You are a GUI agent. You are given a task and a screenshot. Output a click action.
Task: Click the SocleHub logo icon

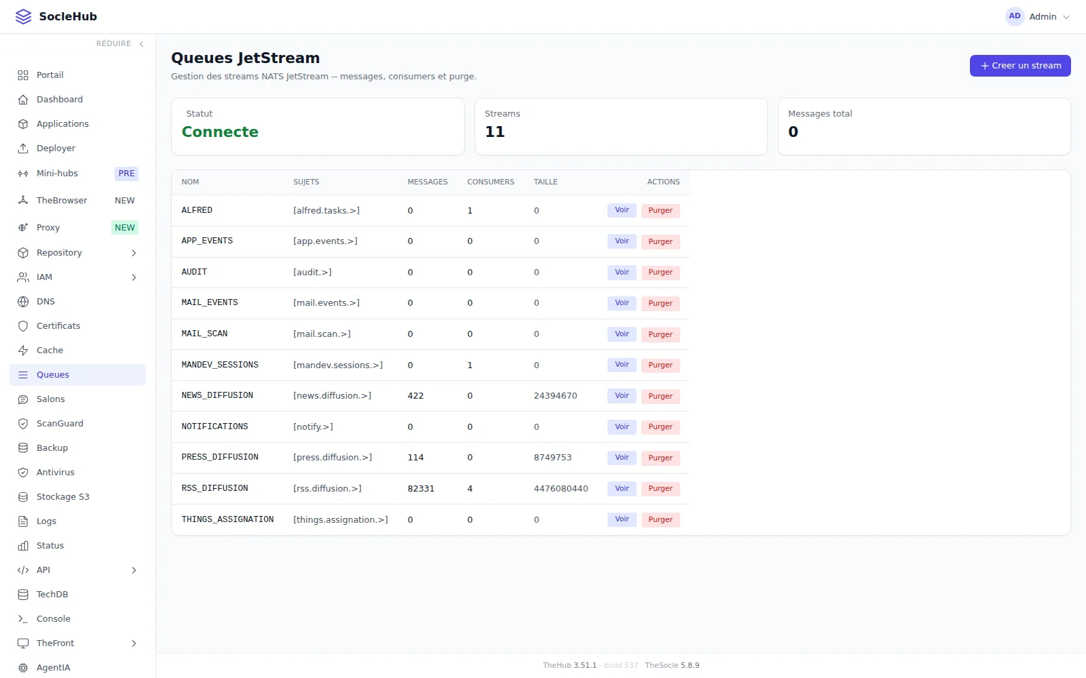pyautogui.click(x=23, y=16)
